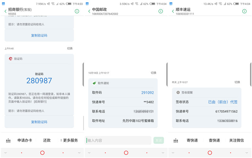Open 关注微信 menu item
This screenshot has width=252, height=158.
coord(237,140)
